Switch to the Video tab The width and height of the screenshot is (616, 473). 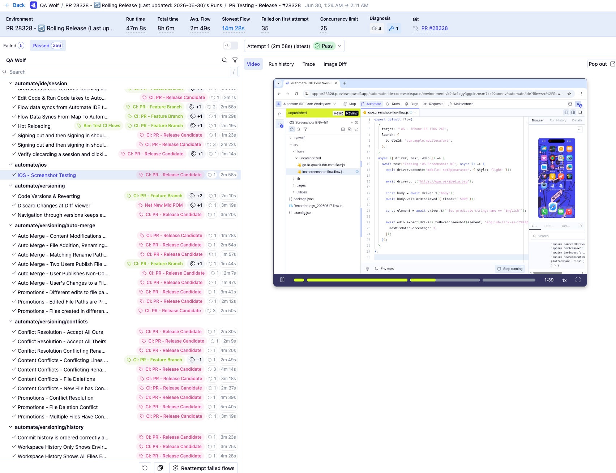(253, 64)
